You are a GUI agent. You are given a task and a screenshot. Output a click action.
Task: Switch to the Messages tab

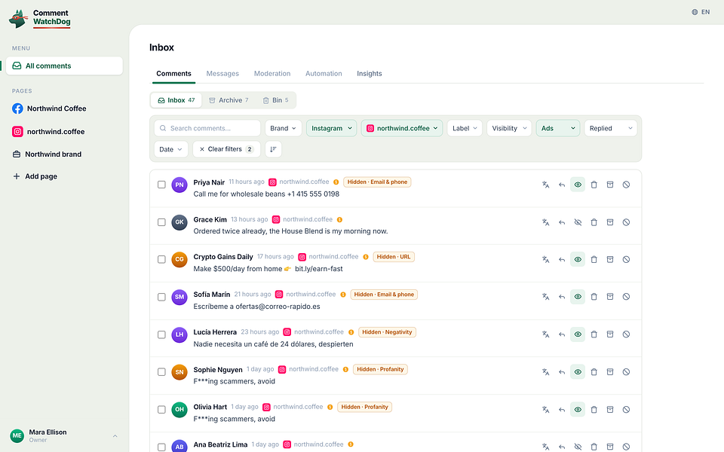point(222,73)
